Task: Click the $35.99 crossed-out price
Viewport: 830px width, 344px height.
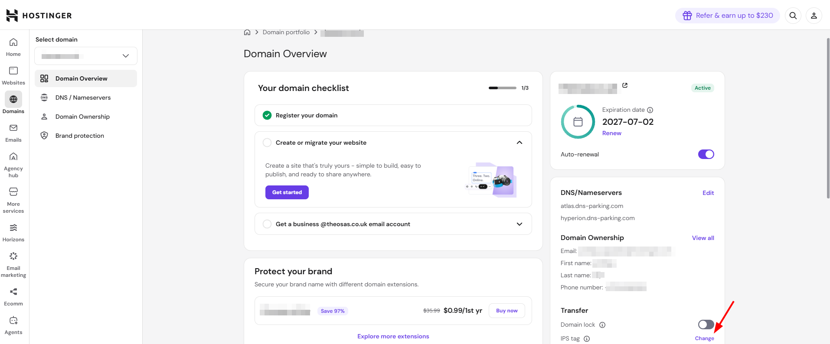Action: point(431,311)
